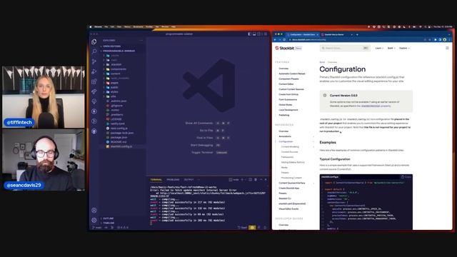This screenshot has height=257, width=457.
Task: Open the Manage gear icon in VS Code
Action: coord(94,220)
